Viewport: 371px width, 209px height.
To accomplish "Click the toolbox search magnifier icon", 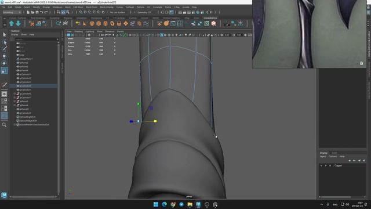I will point(4,125).
